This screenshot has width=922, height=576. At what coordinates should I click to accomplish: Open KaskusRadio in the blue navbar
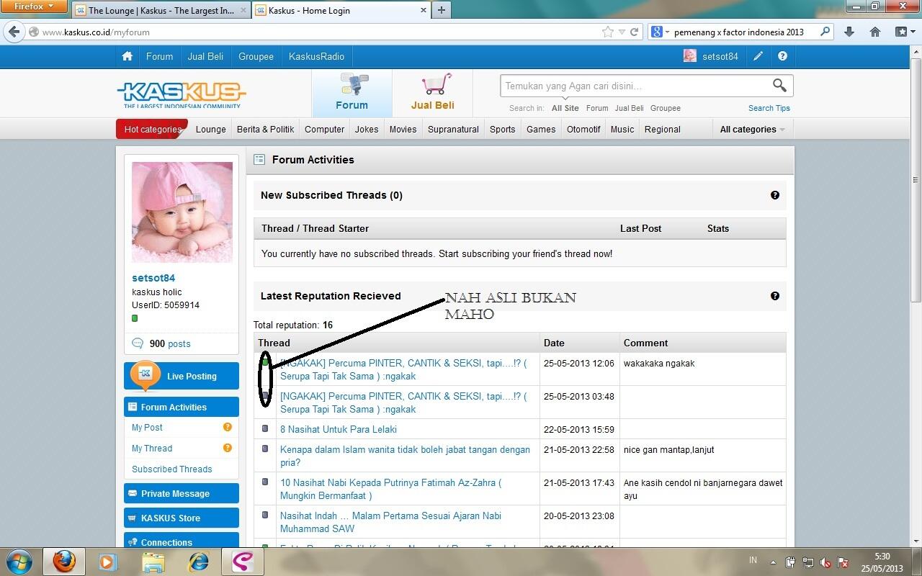point(316,56)
